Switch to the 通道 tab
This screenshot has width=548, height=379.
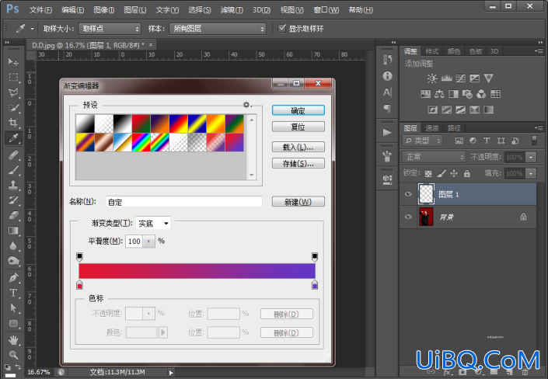(432, 128)
